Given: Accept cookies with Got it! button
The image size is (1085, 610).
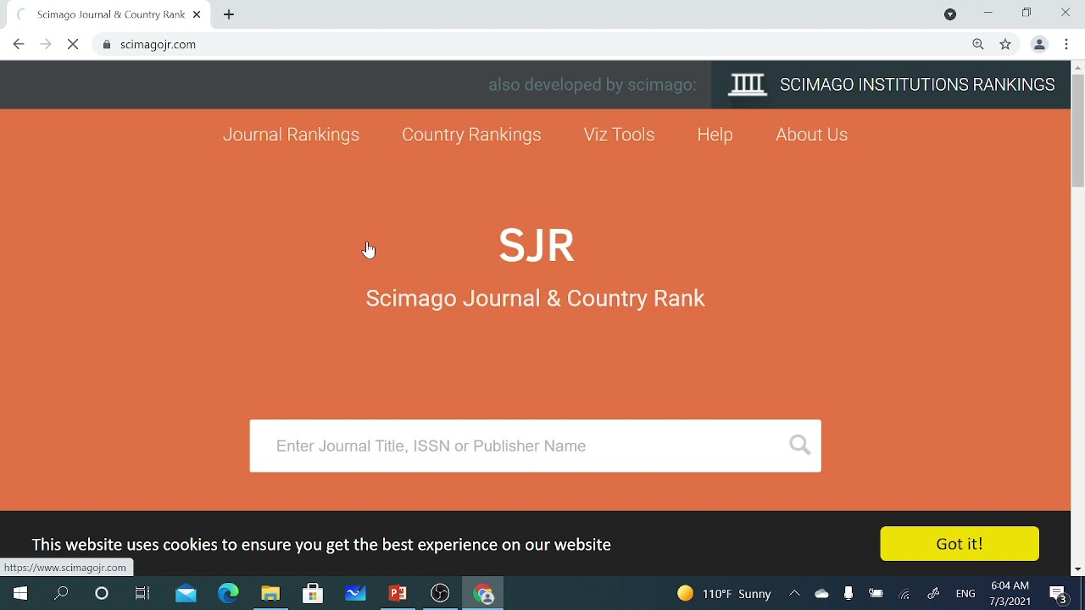Looking at the screenshot, I should coord(960,544).
